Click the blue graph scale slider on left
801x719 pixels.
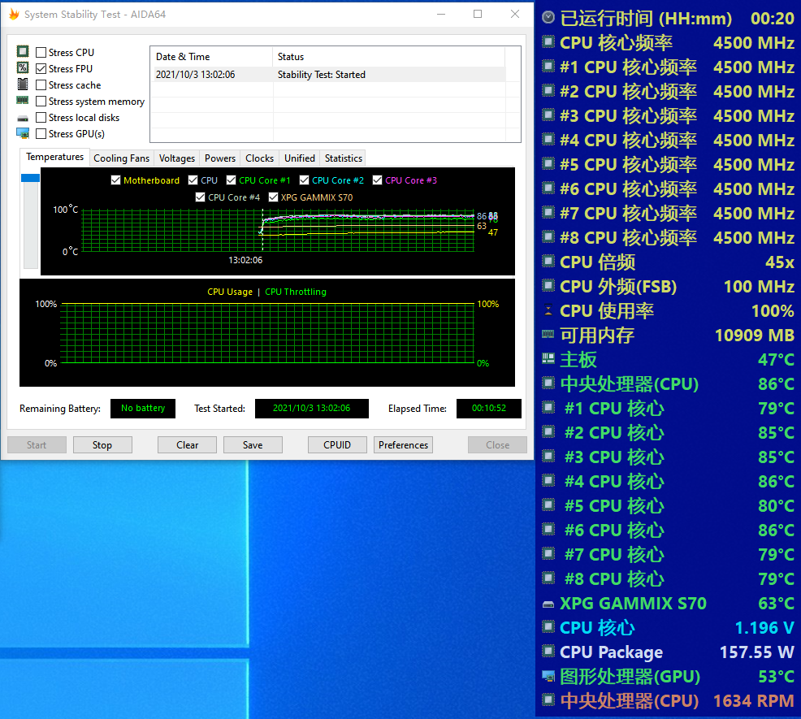pyautogui.click(x=30, y=178)
